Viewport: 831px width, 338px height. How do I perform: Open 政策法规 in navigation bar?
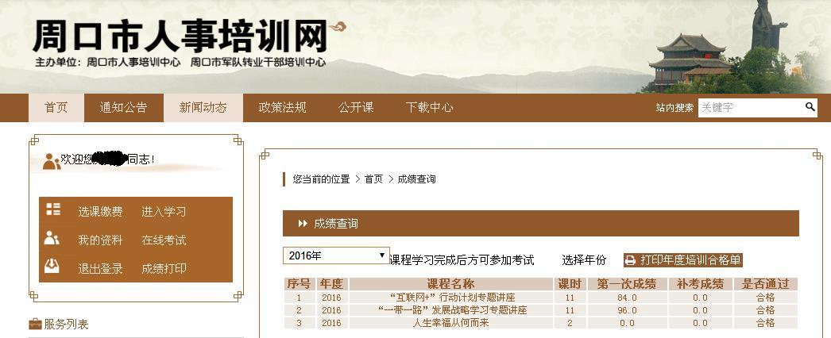tap(282, 108)
